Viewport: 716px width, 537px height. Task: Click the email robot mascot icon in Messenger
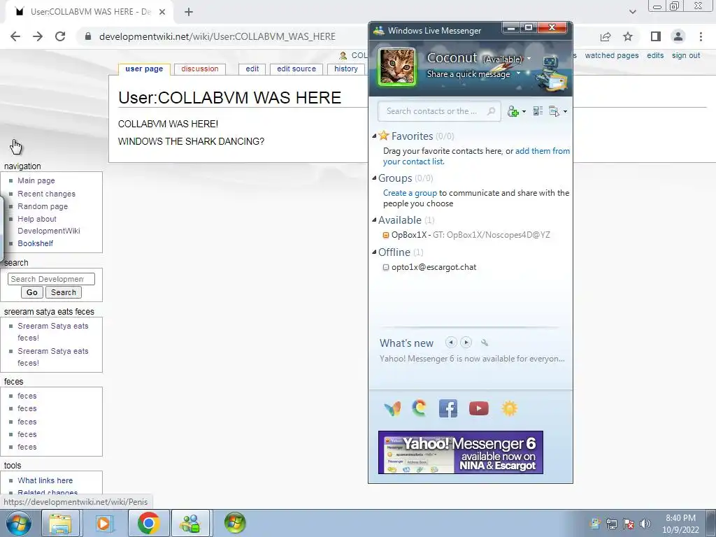click(551, 74)
